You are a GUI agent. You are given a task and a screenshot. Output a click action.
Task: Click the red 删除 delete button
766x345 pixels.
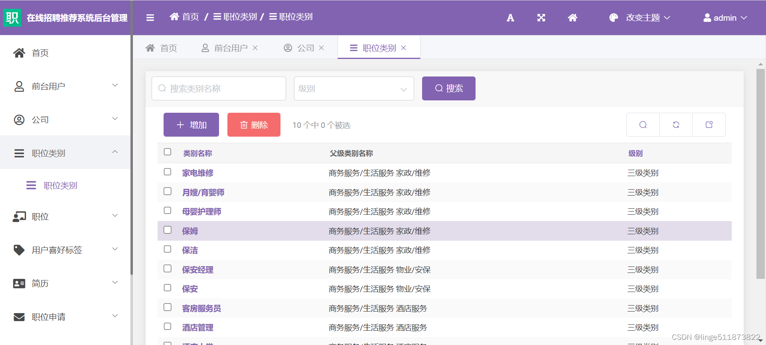click(254, 125)
